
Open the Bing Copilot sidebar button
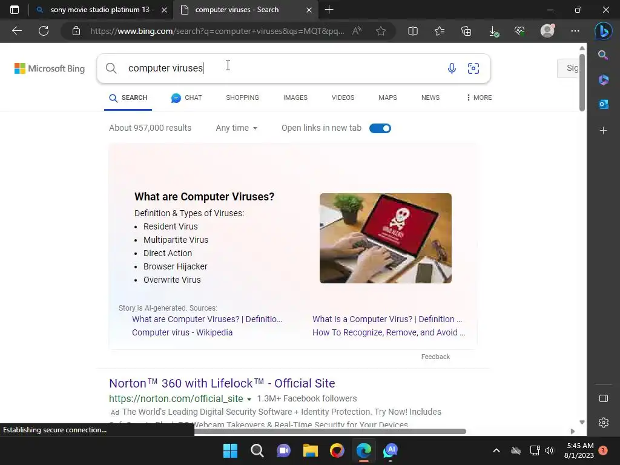[x=603, y=31]
